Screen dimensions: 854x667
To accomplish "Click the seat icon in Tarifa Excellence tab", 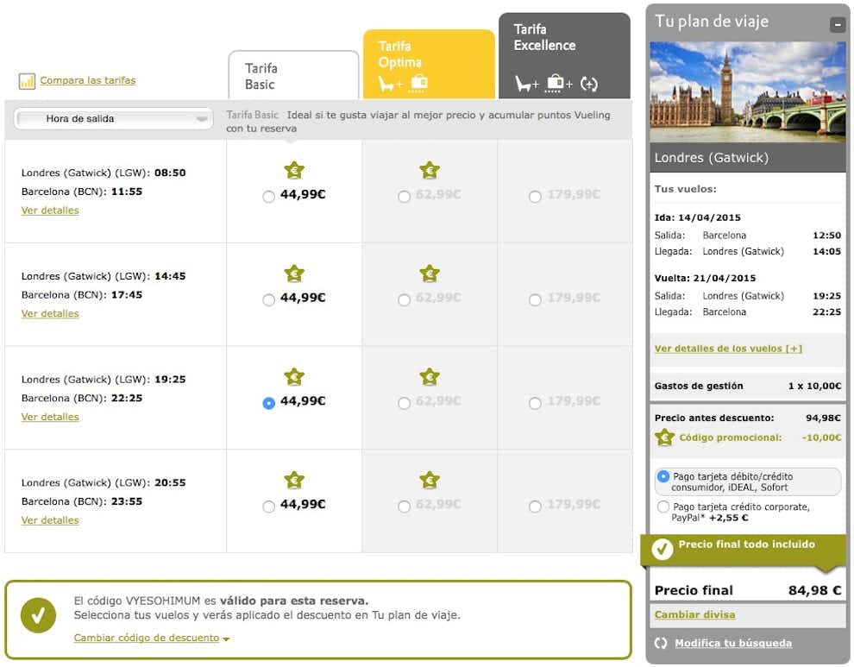I will click(523, 84).
